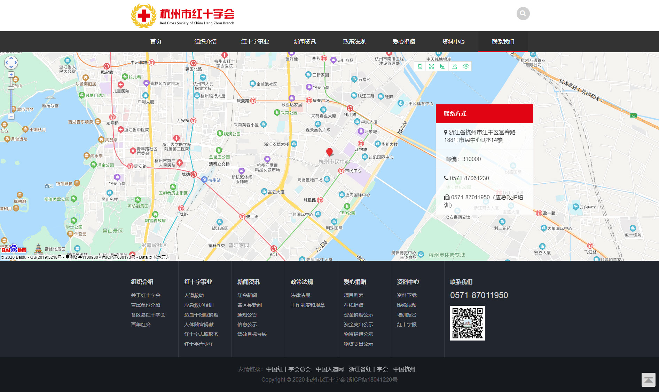Click the 万安桥 metro station icon

pyautogui.click(x=193, y=120)
